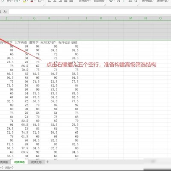Switch to the 成绩汇总 sheet tab
The image size is (171, 171).
coord(36,162)
